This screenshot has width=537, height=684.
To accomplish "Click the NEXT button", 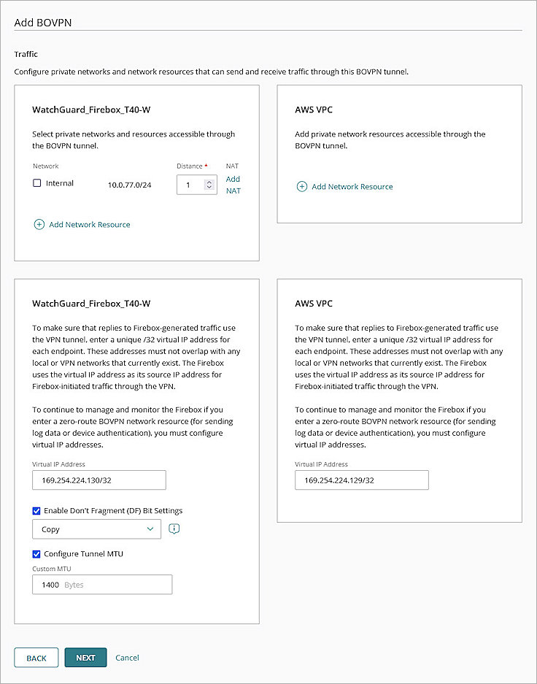I will click(85, 657).
